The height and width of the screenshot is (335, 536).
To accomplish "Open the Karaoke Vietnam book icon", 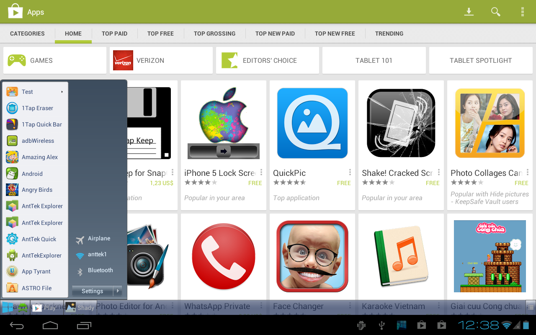I will pos(401,256).
